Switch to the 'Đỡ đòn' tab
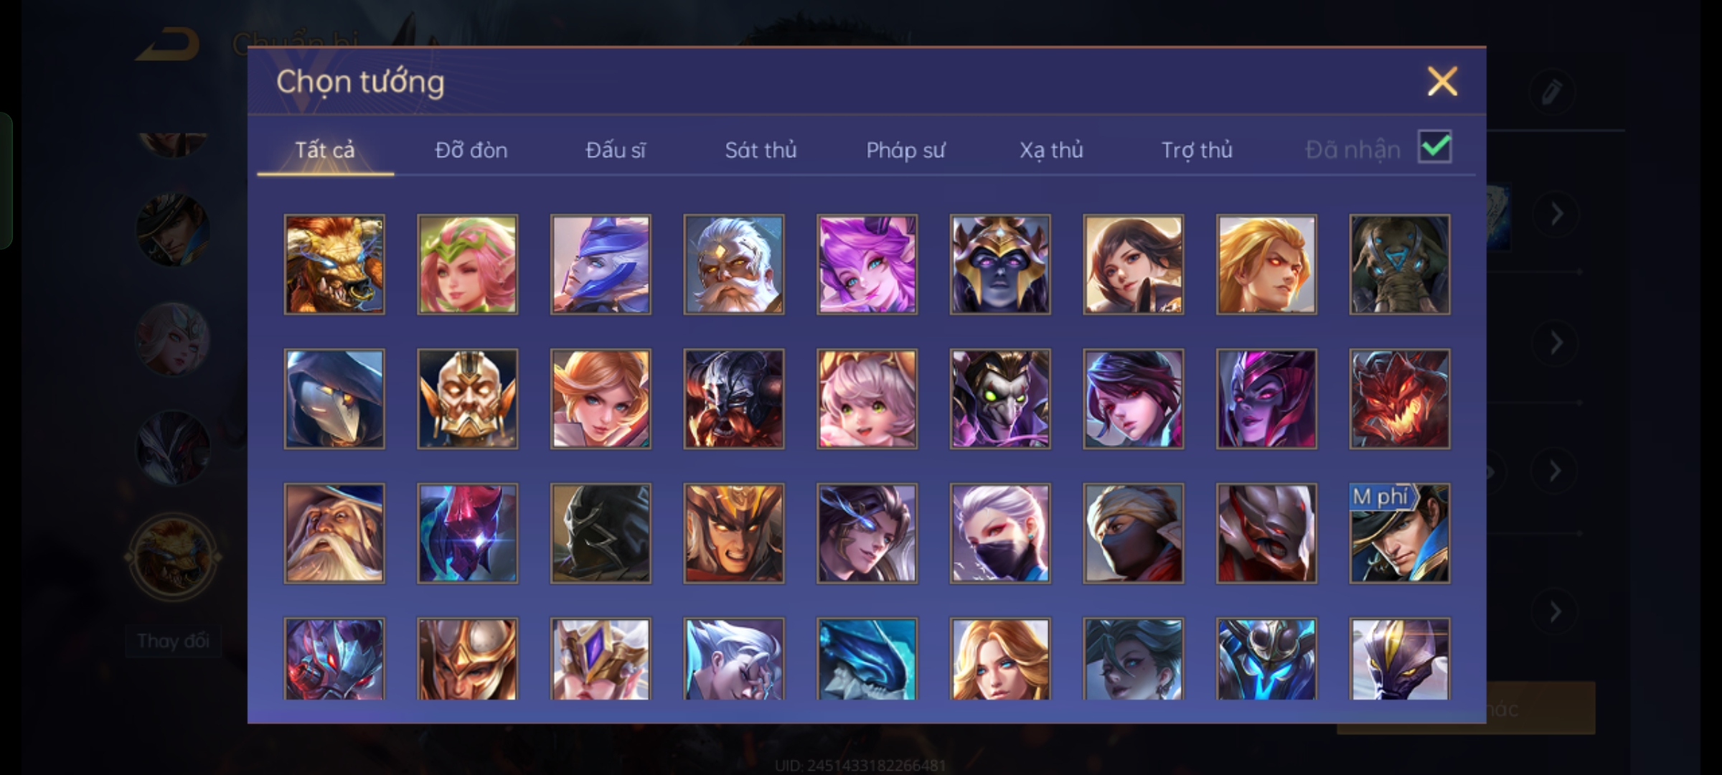This screenshot has height=775, width=1722. (x=471, y=150)
